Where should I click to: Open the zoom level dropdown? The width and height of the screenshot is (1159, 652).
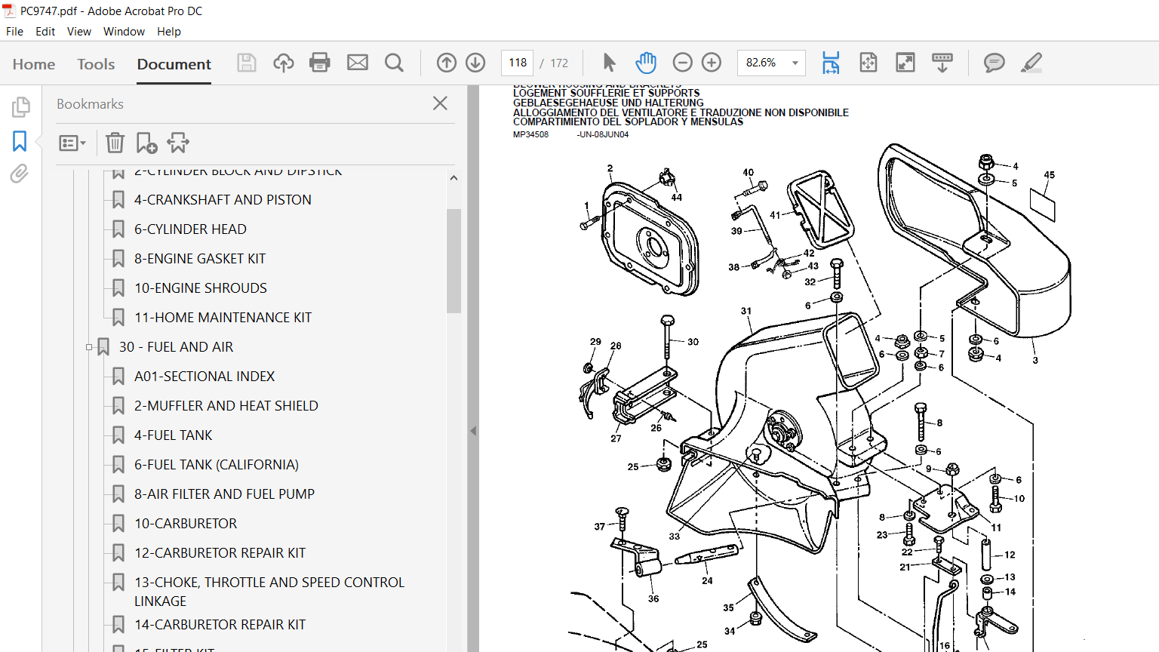point(795,63)
